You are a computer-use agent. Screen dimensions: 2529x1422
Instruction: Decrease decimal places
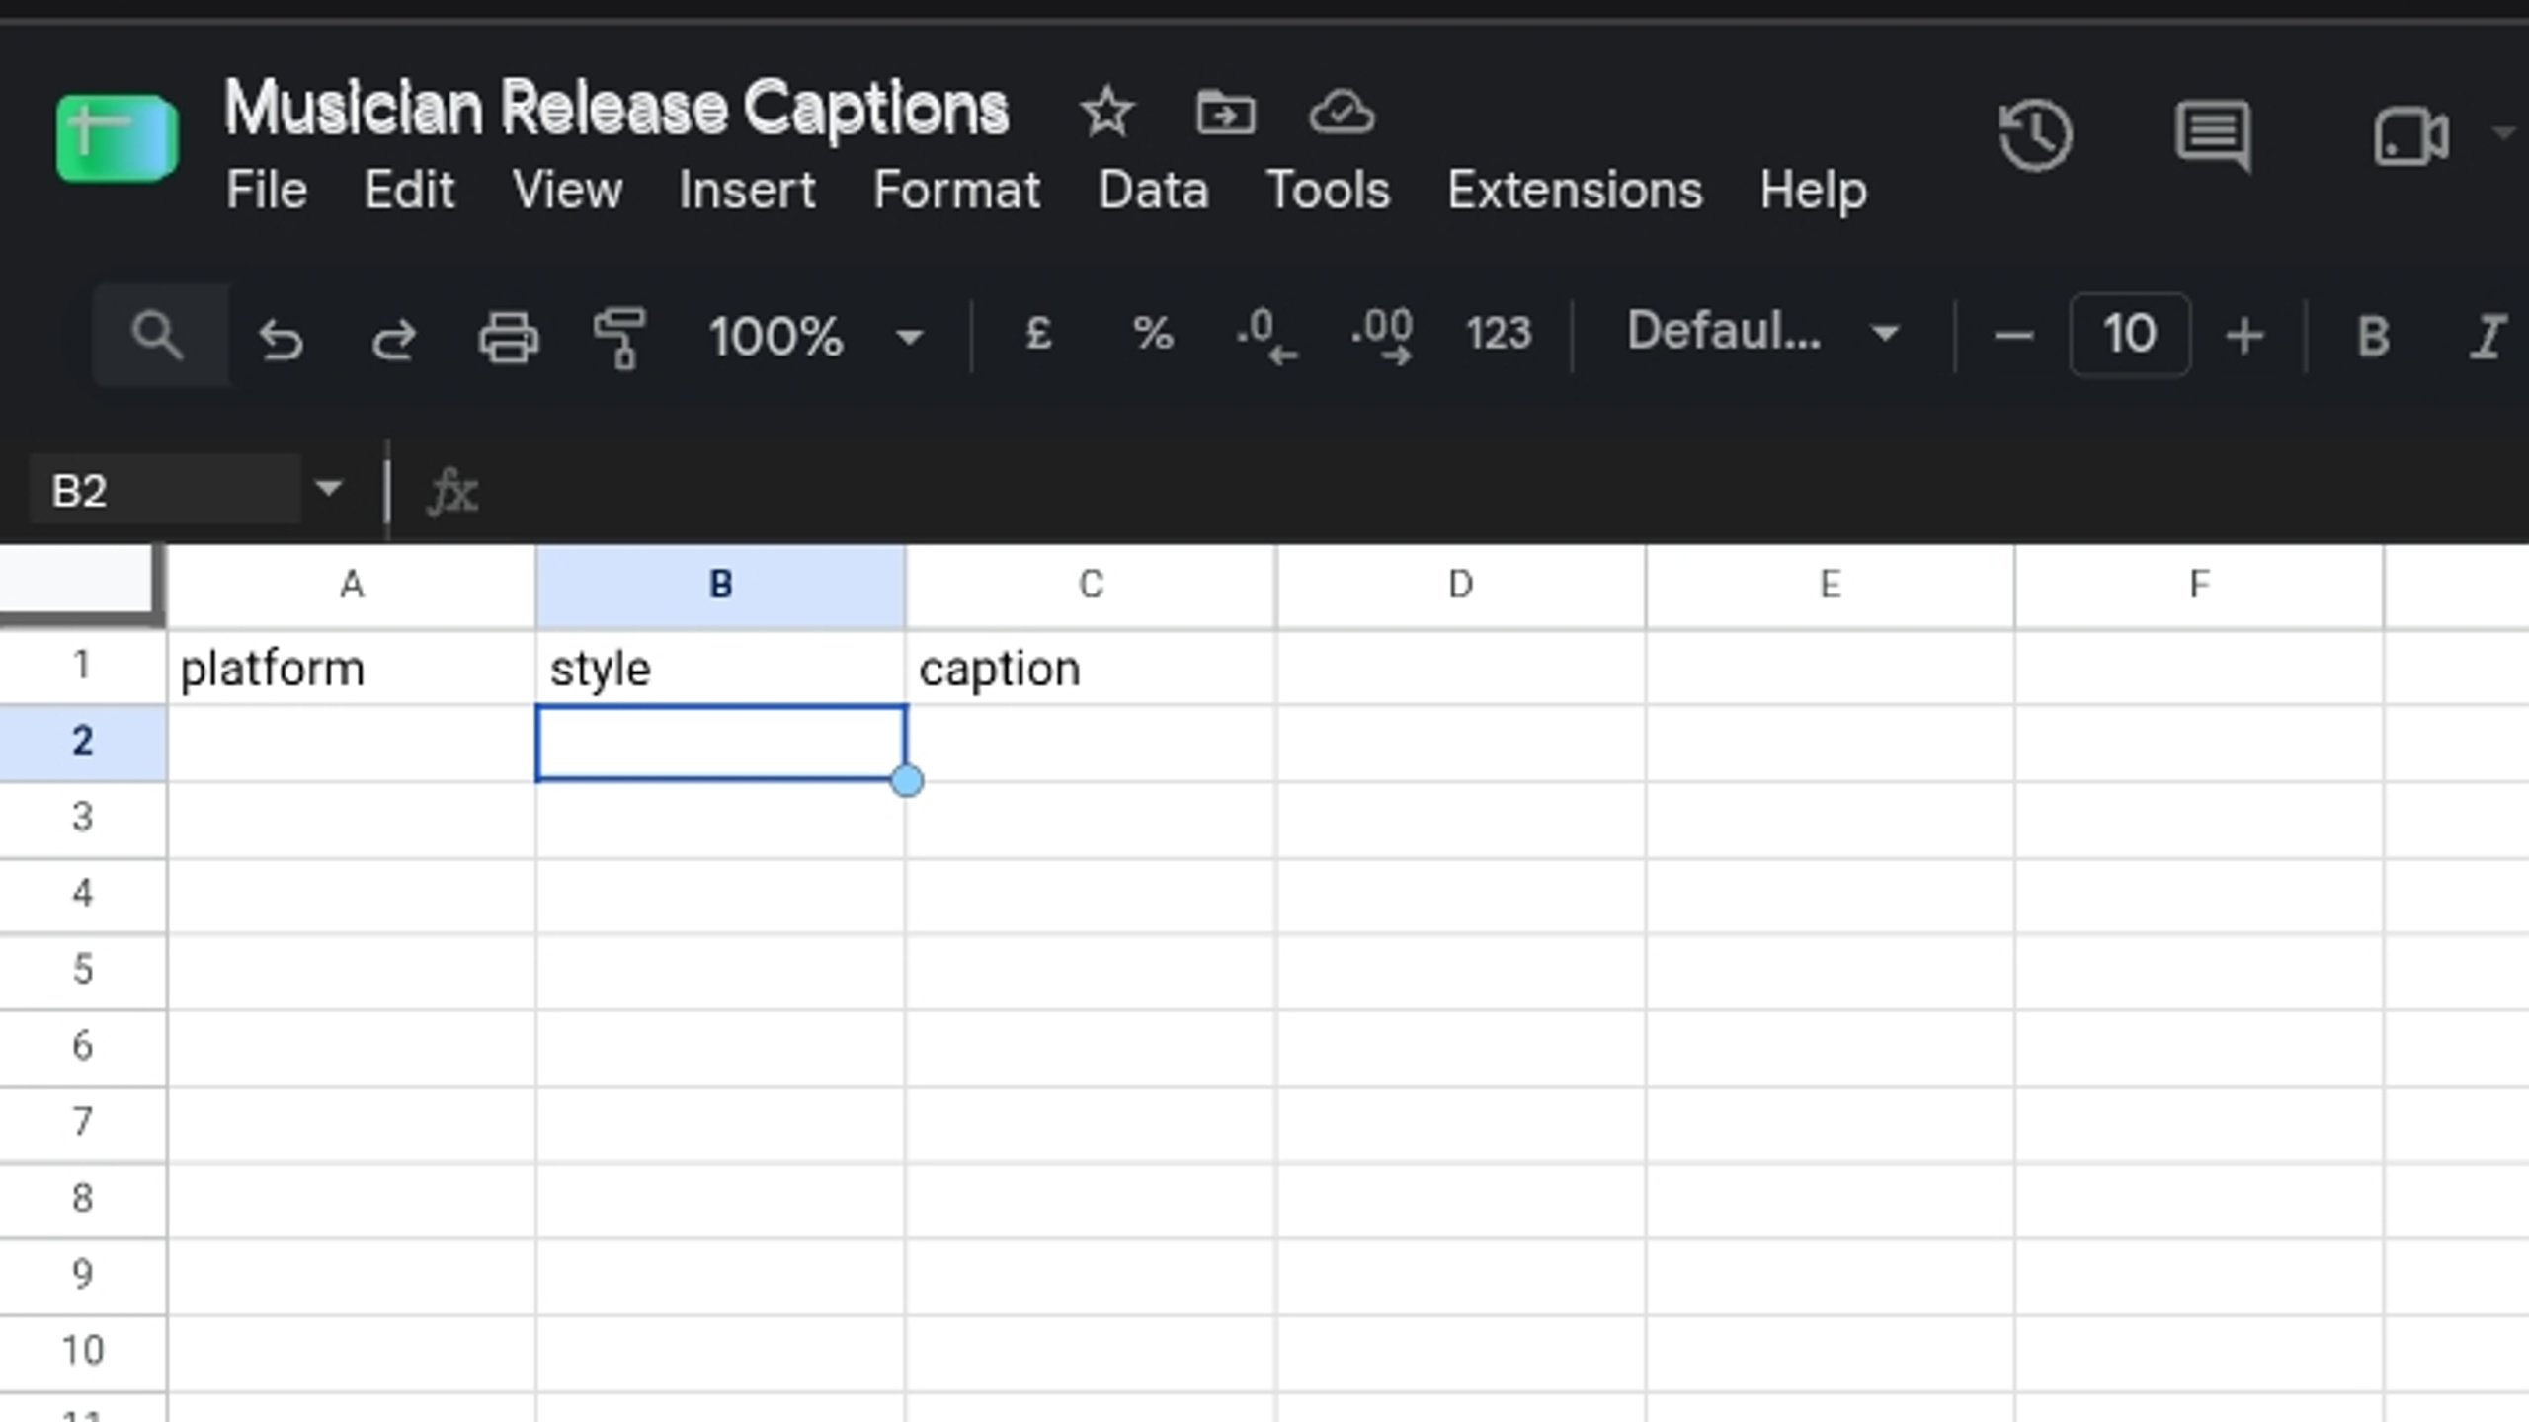coord(1266,336)
